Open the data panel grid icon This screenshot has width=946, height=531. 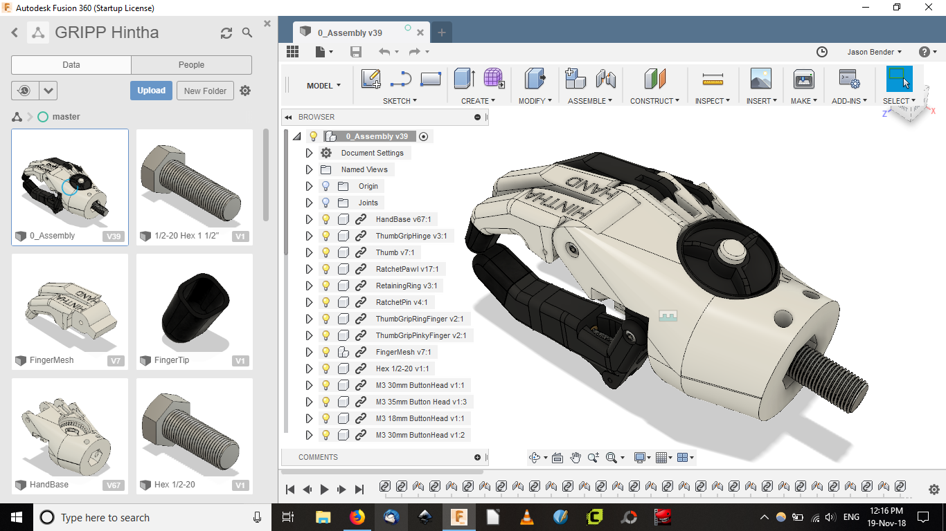(x=292, y=52)
